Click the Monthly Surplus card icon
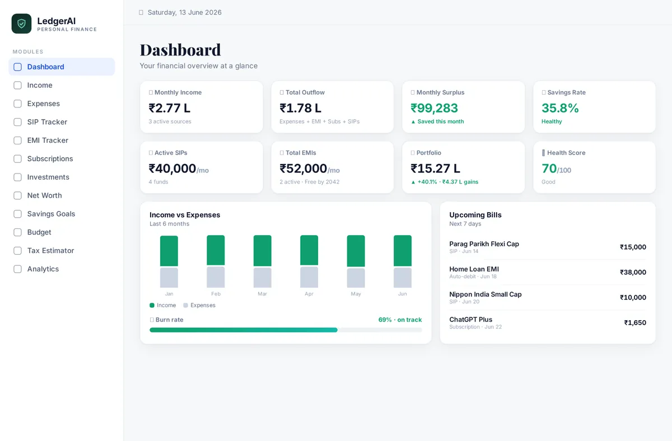 (x=413, y=92)
